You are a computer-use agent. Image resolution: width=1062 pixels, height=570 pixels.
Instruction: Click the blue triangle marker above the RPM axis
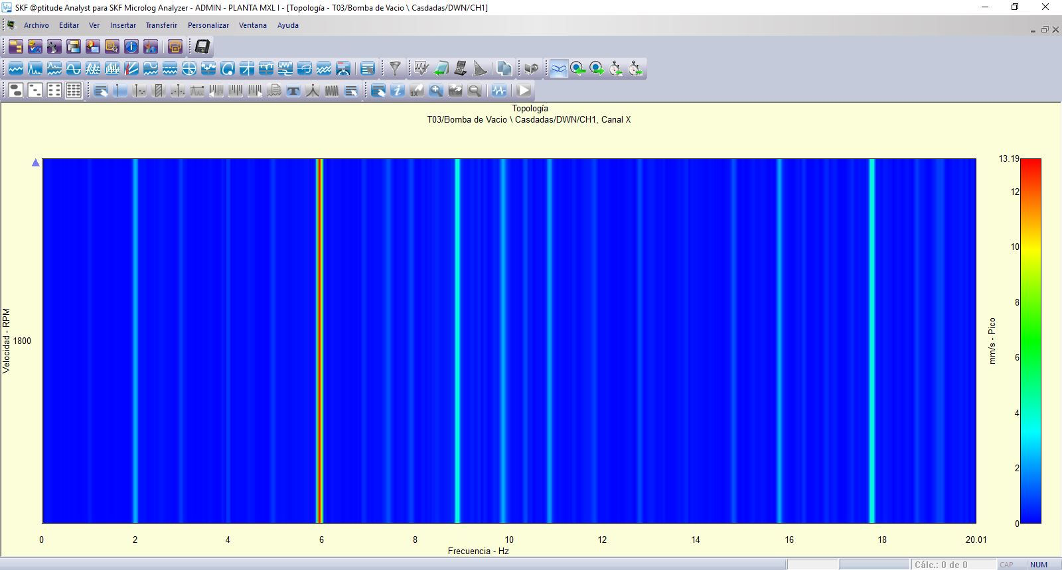point(36,162)
